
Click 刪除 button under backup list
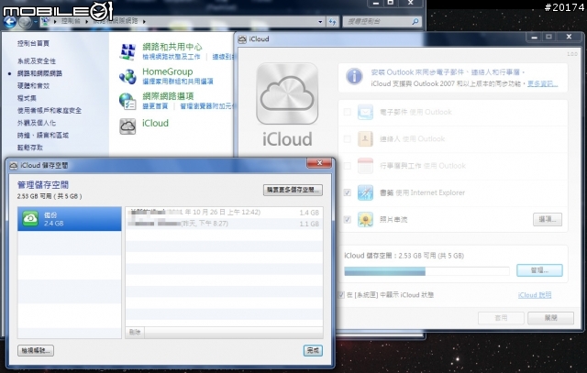135,333
